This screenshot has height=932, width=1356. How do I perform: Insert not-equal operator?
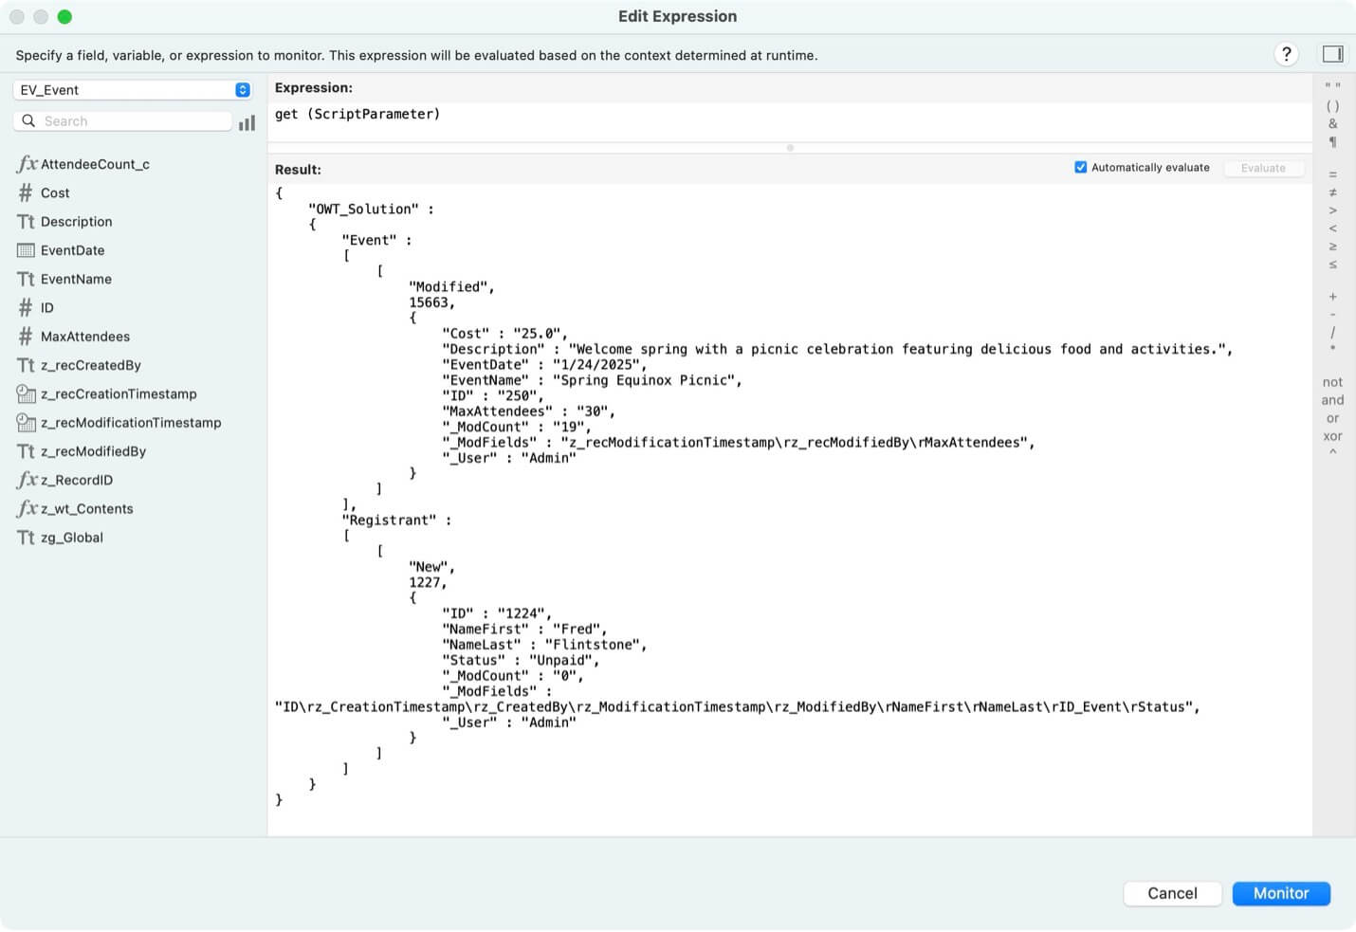tap(1332, 192)
